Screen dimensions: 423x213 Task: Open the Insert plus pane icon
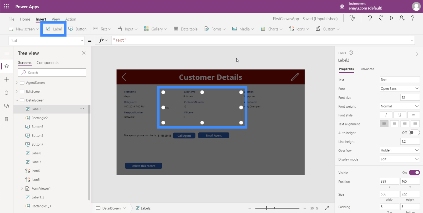[7, 79]
